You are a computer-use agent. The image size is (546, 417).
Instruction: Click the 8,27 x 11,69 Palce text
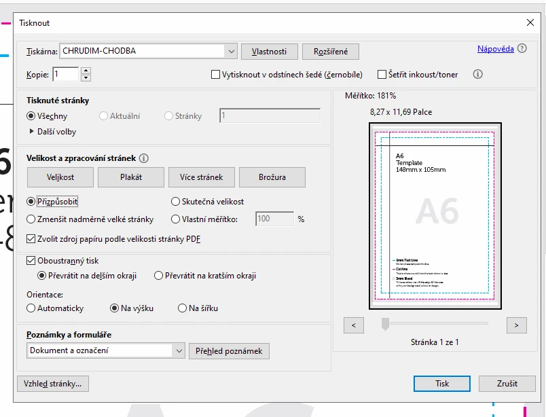click(x=401, y=112)
